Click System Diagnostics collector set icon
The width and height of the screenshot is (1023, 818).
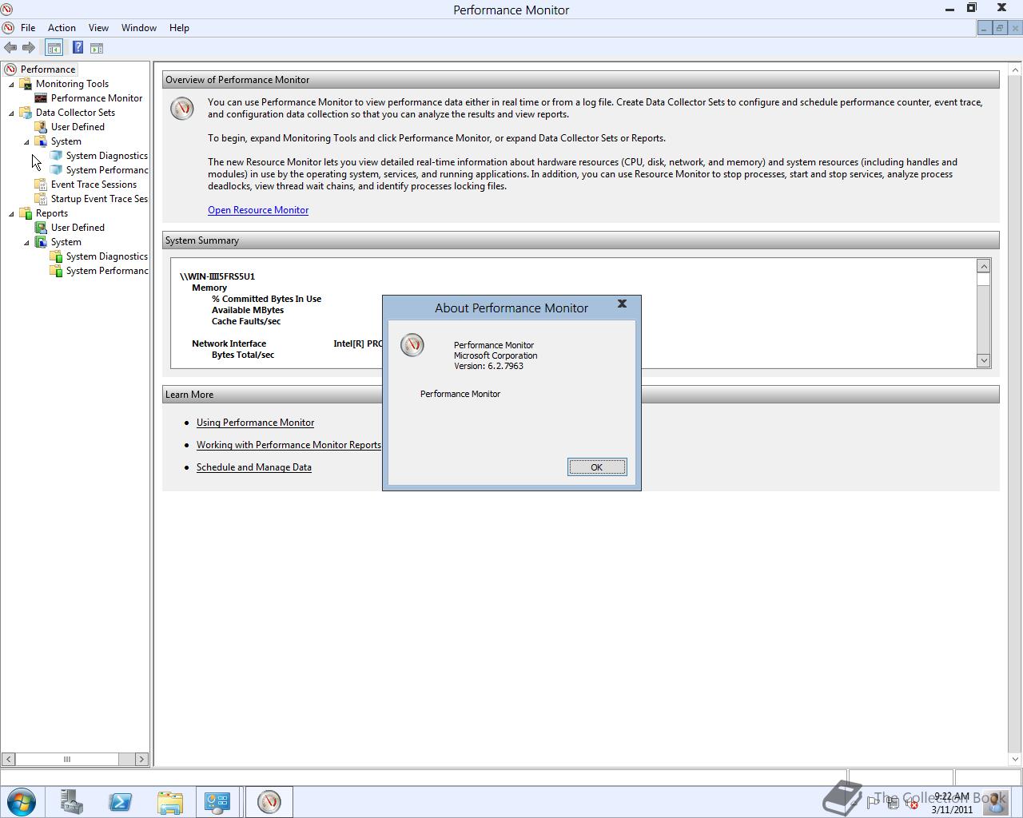[x=56, y=156]
